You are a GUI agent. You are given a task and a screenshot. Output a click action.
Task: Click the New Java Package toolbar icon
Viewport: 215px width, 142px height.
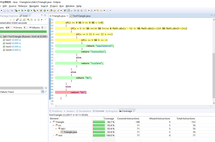[41, 10]
